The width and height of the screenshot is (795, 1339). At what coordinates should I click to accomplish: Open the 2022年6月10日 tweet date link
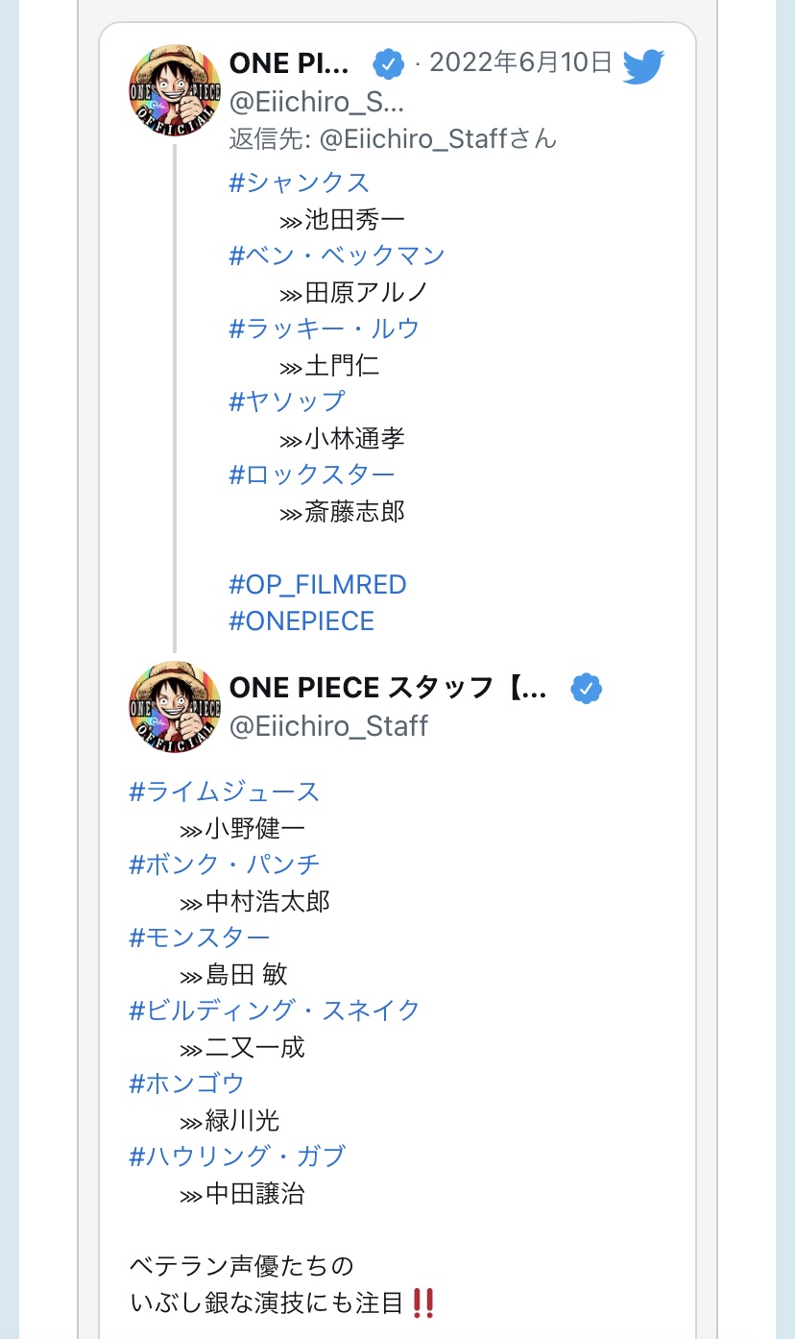coord(520,63)
